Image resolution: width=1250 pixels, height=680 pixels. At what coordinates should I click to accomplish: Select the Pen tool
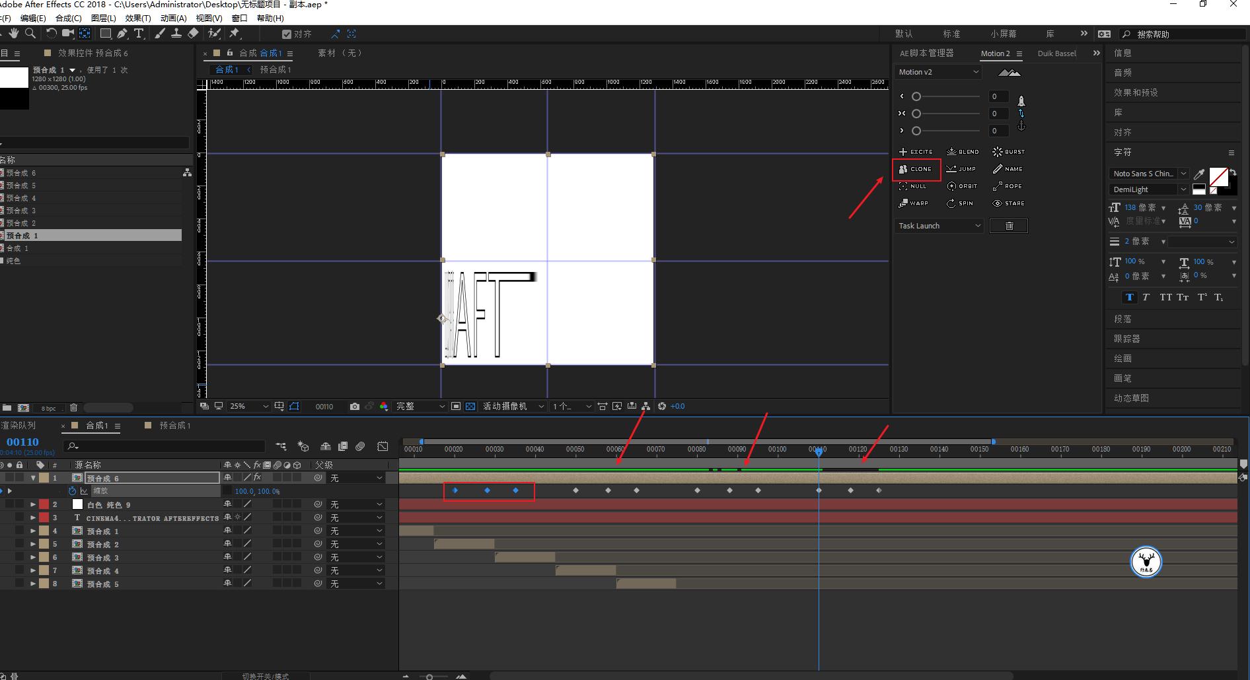point(122,33)
